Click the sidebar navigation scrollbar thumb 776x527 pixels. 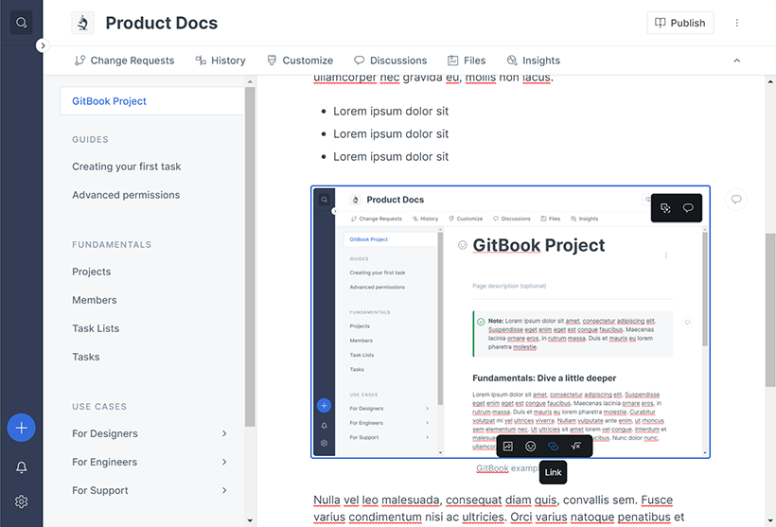click(250, 256)
